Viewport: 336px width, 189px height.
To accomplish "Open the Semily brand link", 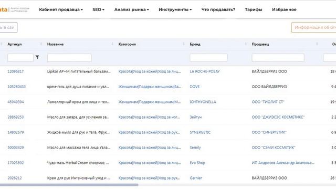I will click(x=195, y=148).
